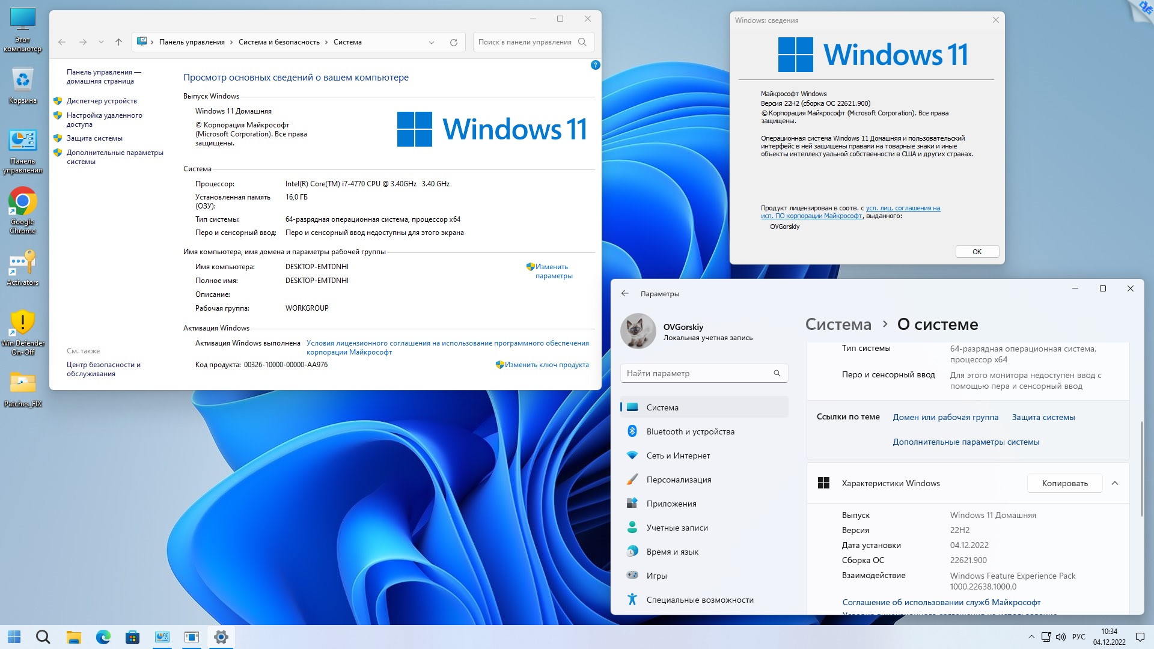Click search icon in Найти параметр box
1154x649 pixels.
click(x=777, y=373)
